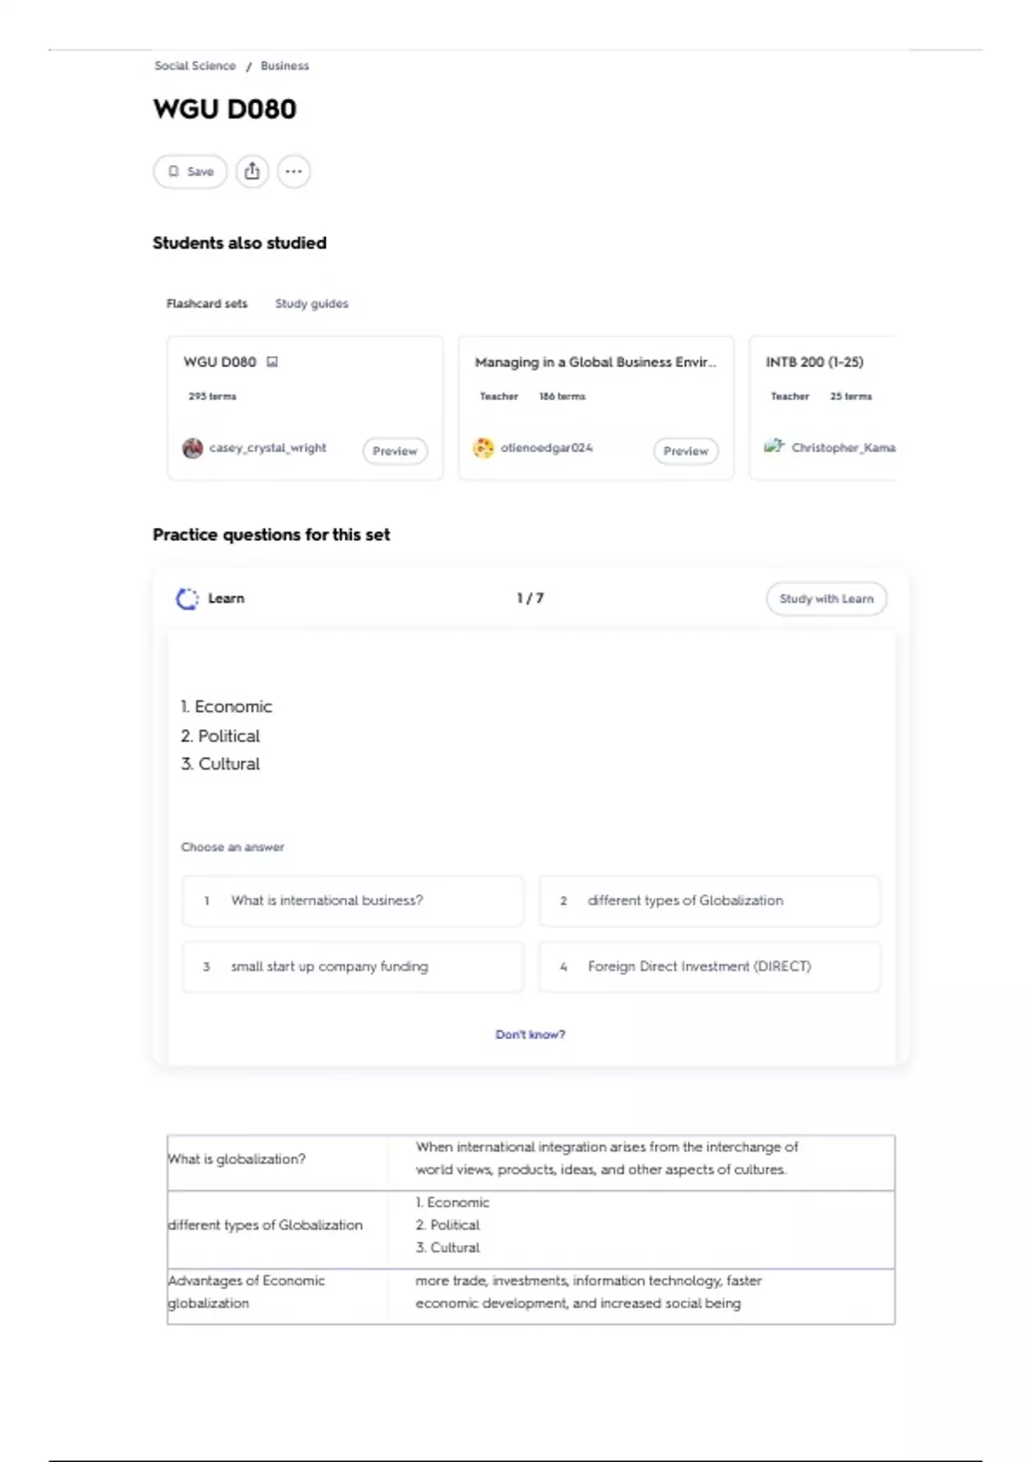Image resolution: width=1032 pixels, height=1462 pixels.
Task: Open the Social Science breadcrumb link
Action: point(195,65)
